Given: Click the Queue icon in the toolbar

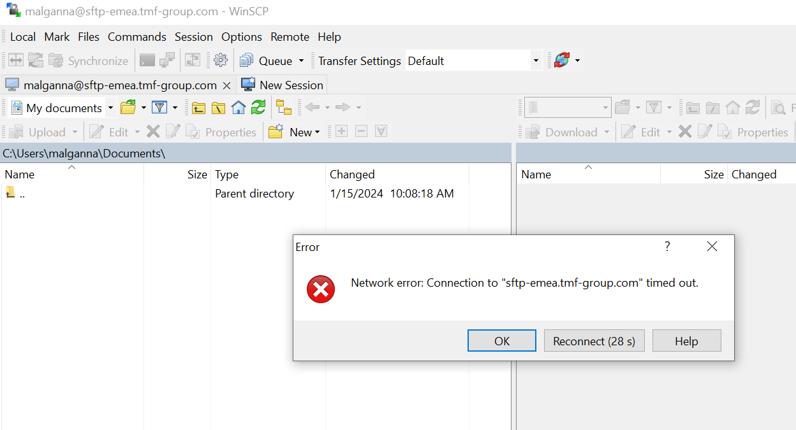Looking at the screenshot, I should [247, 61].
